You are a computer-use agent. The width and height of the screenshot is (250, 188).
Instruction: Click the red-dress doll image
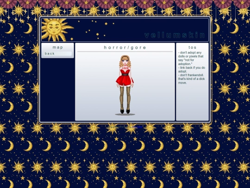point(125,85)
